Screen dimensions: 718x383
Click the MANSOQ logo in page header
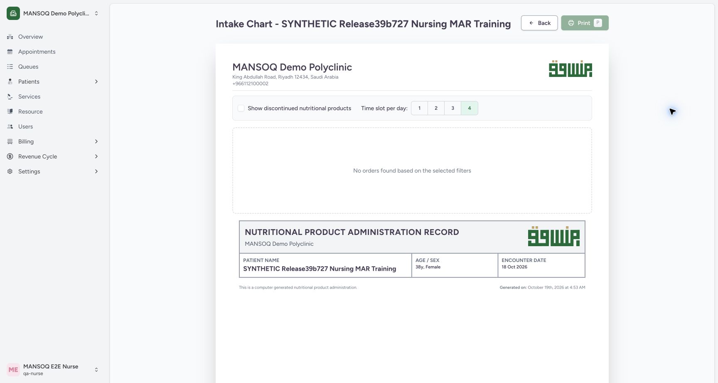click(x=570, y=69)
